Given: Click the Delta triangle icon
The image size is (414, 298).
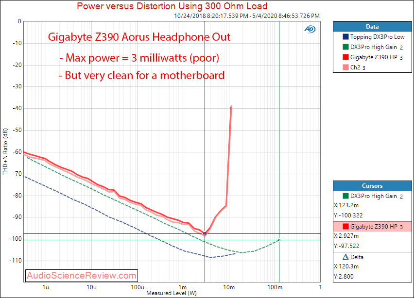Looking at the screenshot, I should point(345,257).
